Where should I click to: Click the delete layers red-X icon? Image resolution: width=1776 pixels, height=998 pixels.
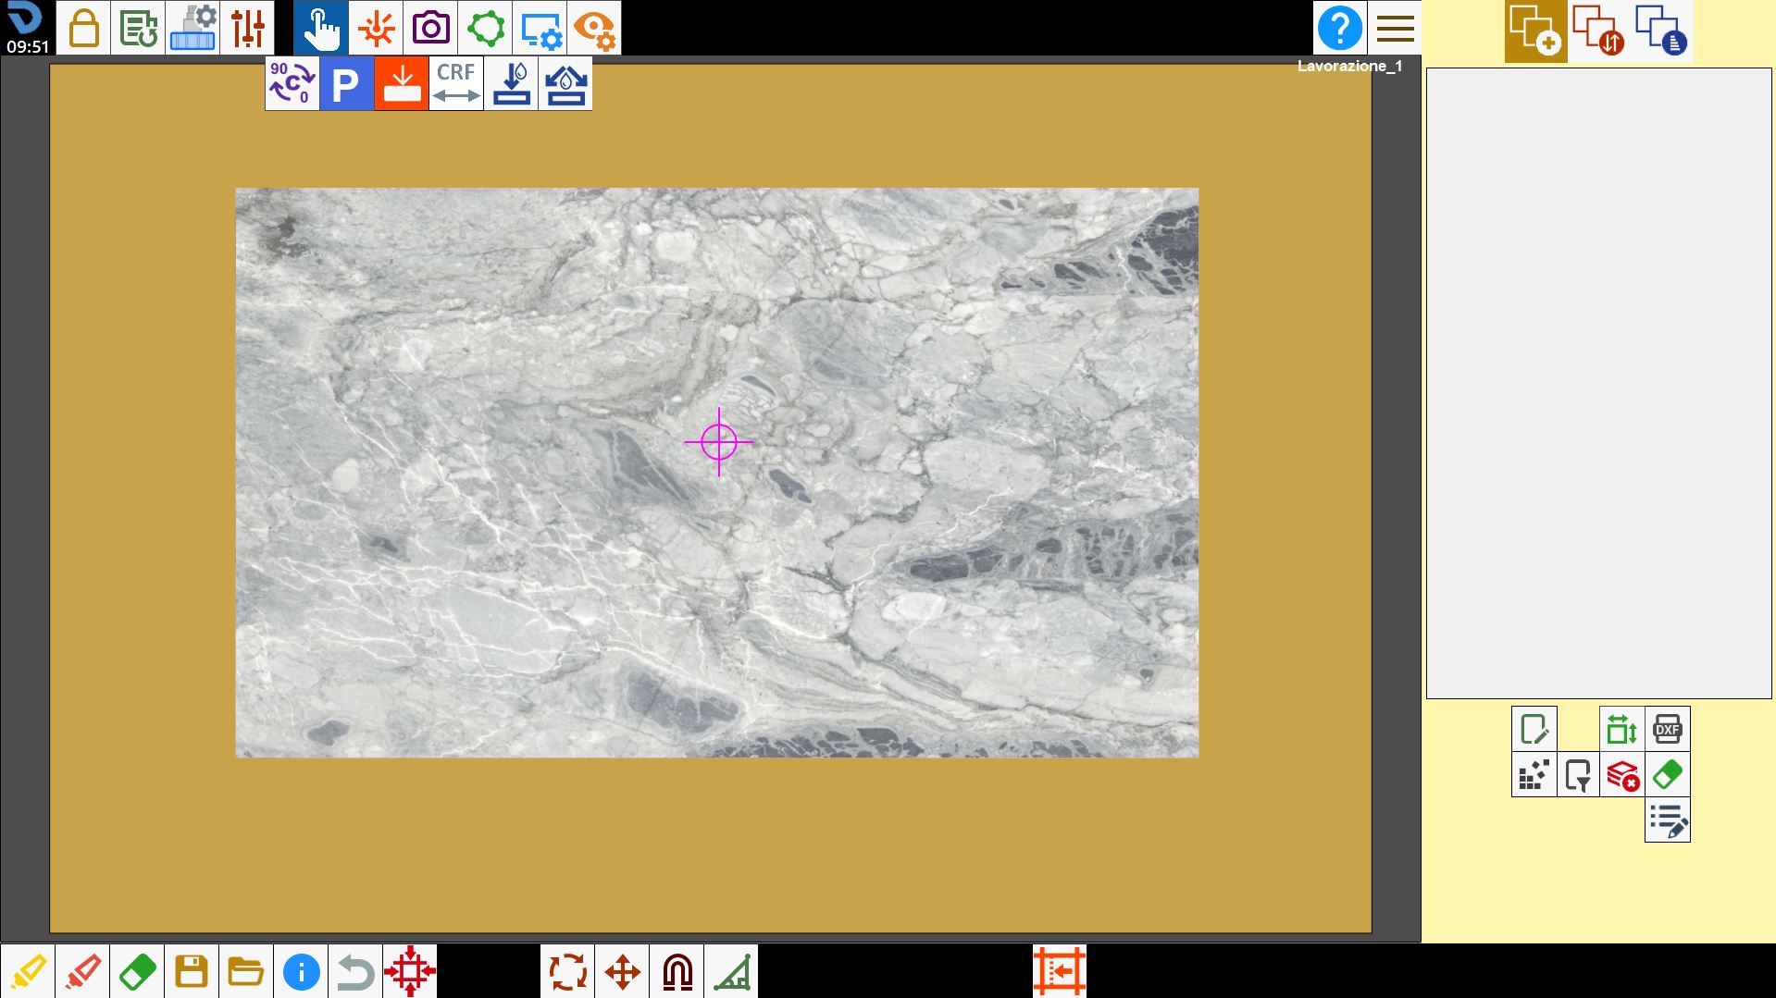1622,774
